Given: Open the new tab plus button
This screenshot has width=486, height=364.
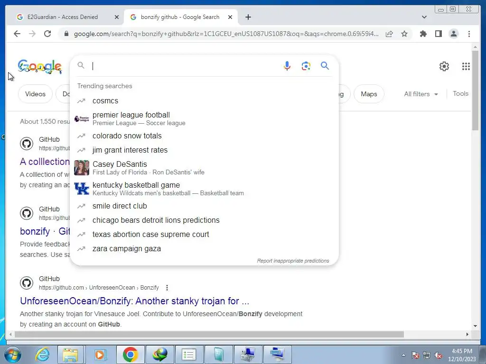Looking at the screenshot, I should 248,17.
